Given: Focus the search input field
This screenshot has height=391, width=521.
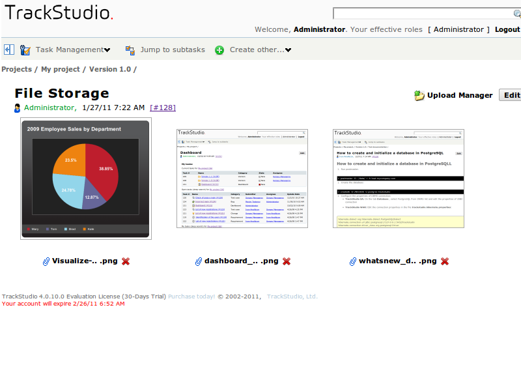Looking at the screenshot, I should 423,14.
